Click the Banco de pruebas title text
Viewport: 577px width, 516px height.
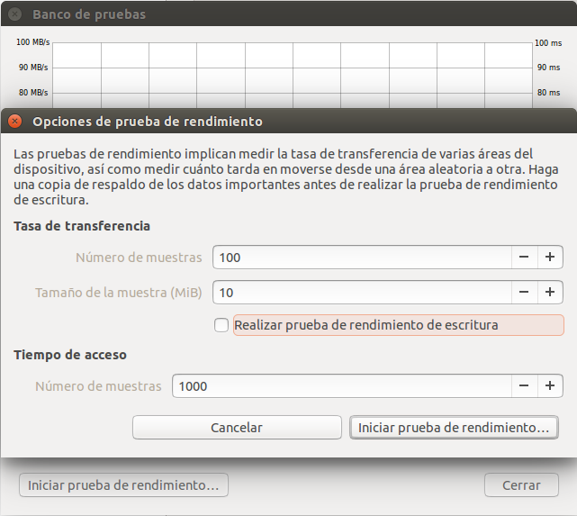88,14
